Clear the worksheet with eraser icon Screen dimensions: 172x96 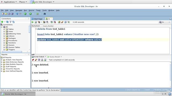pyautogui.click(x=62, y=22)
